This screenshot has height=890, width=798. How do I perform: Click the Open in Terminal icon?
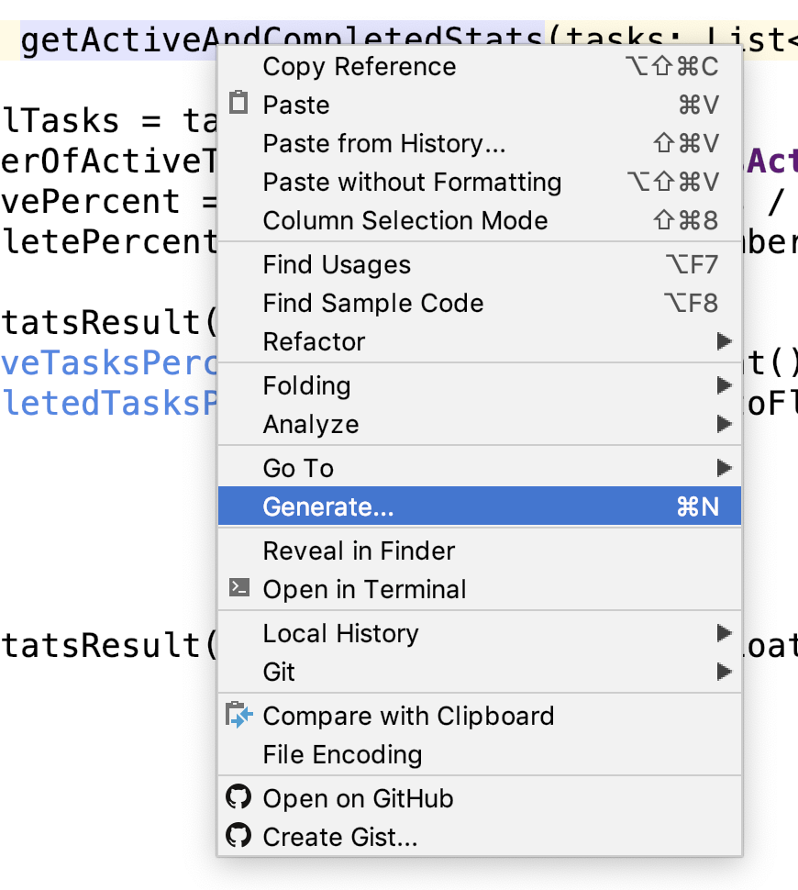tap(238, 588)
